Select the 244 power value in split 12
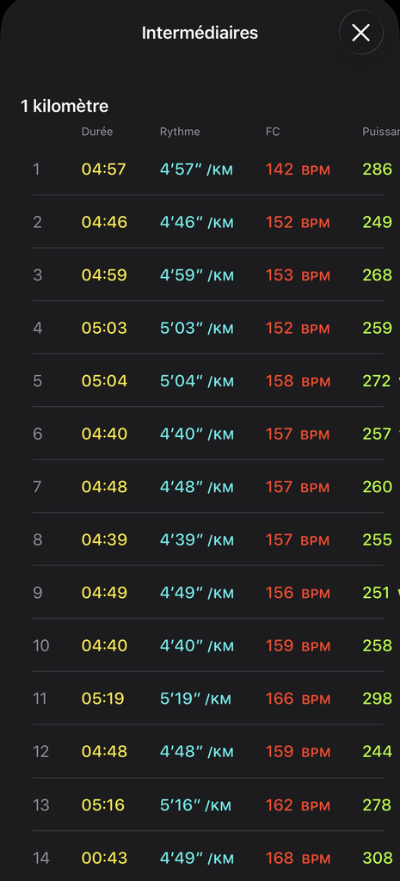This screenshot has width=400, height=881. 378,751
